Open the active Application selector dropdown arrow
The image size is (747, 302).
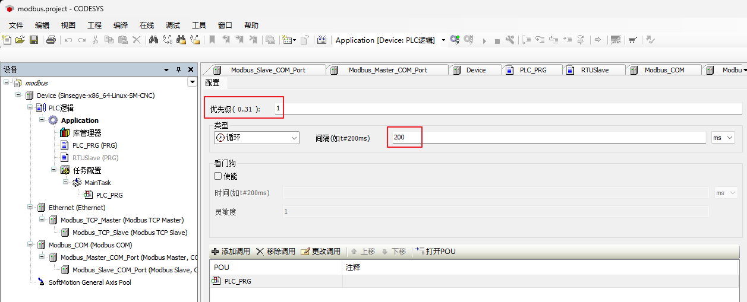coord(443,40)
